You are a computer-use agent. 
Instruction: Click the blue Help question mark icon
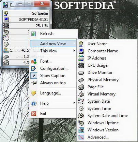[x=34, y=103]
